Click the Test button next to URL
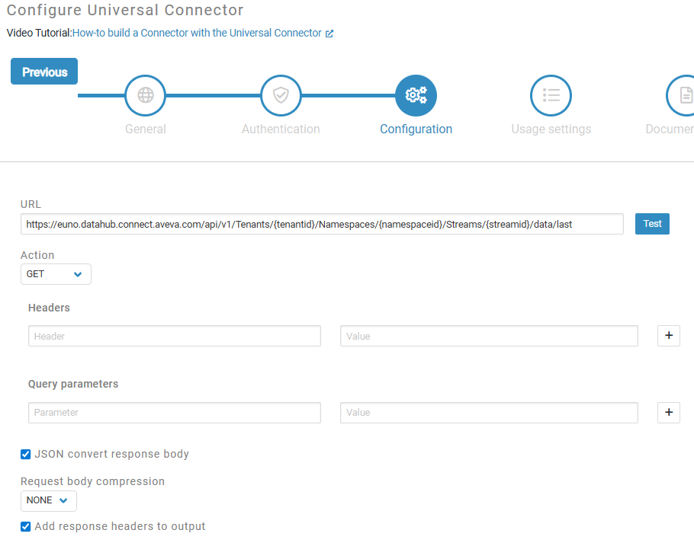This screenshot has width=694, height=546. click(x=652, y=224)
